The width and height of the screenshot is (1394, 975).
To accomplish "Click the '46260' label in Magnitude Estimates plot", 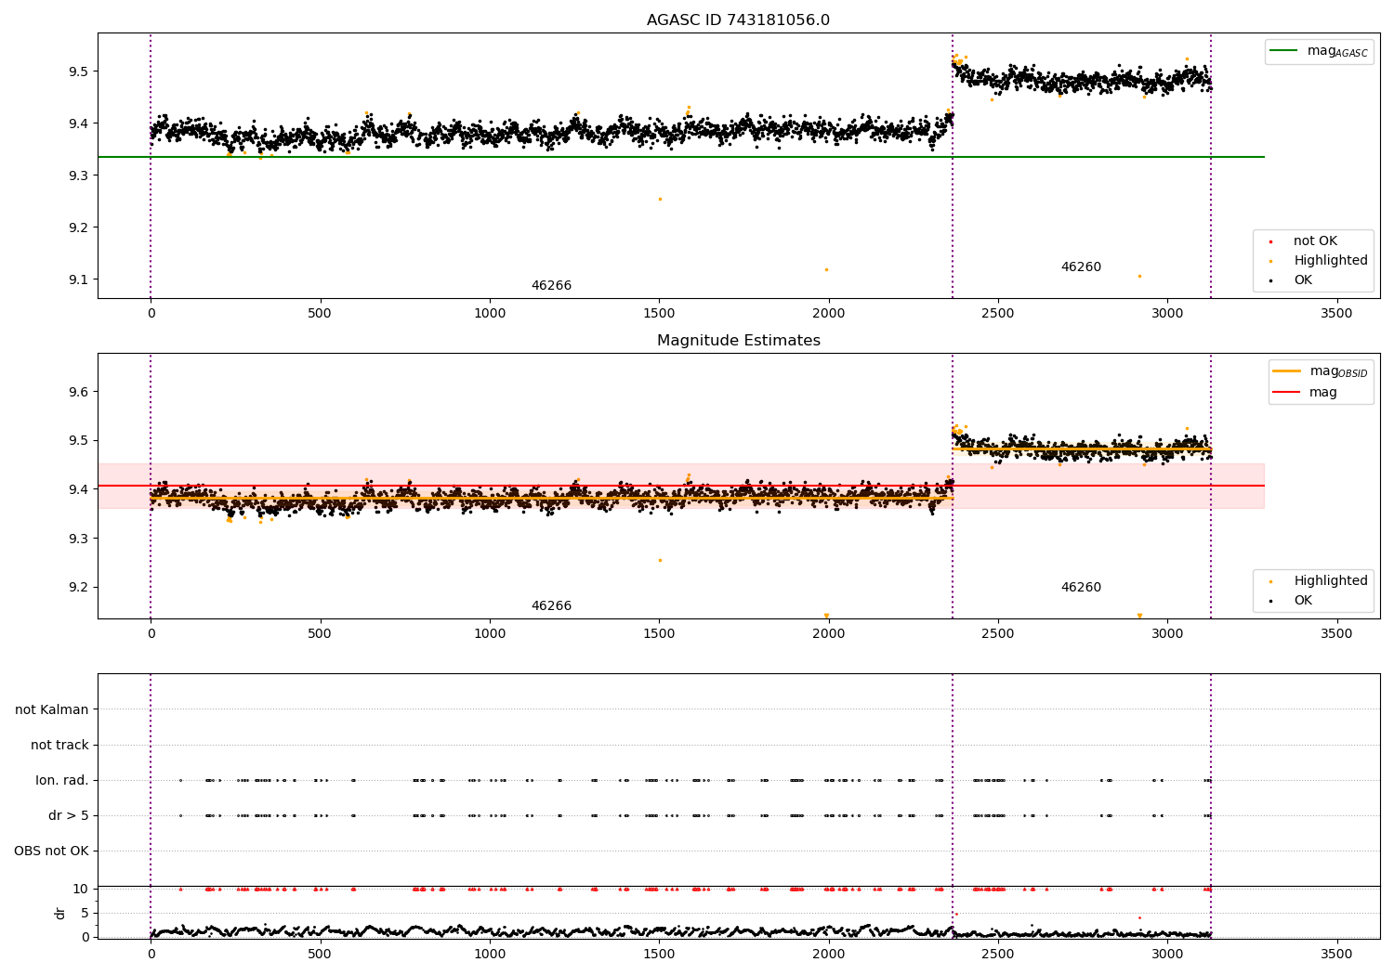I will [1081, 588].
